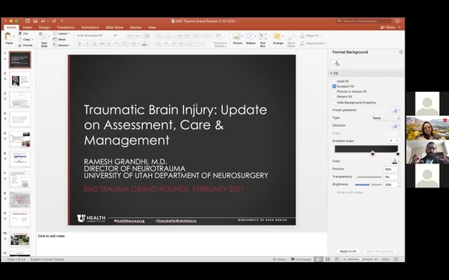The height and width of the screenshot is (280, 449).
Task: Open the gradient Type dropdown showing Radial
Action: coord(386,118)
